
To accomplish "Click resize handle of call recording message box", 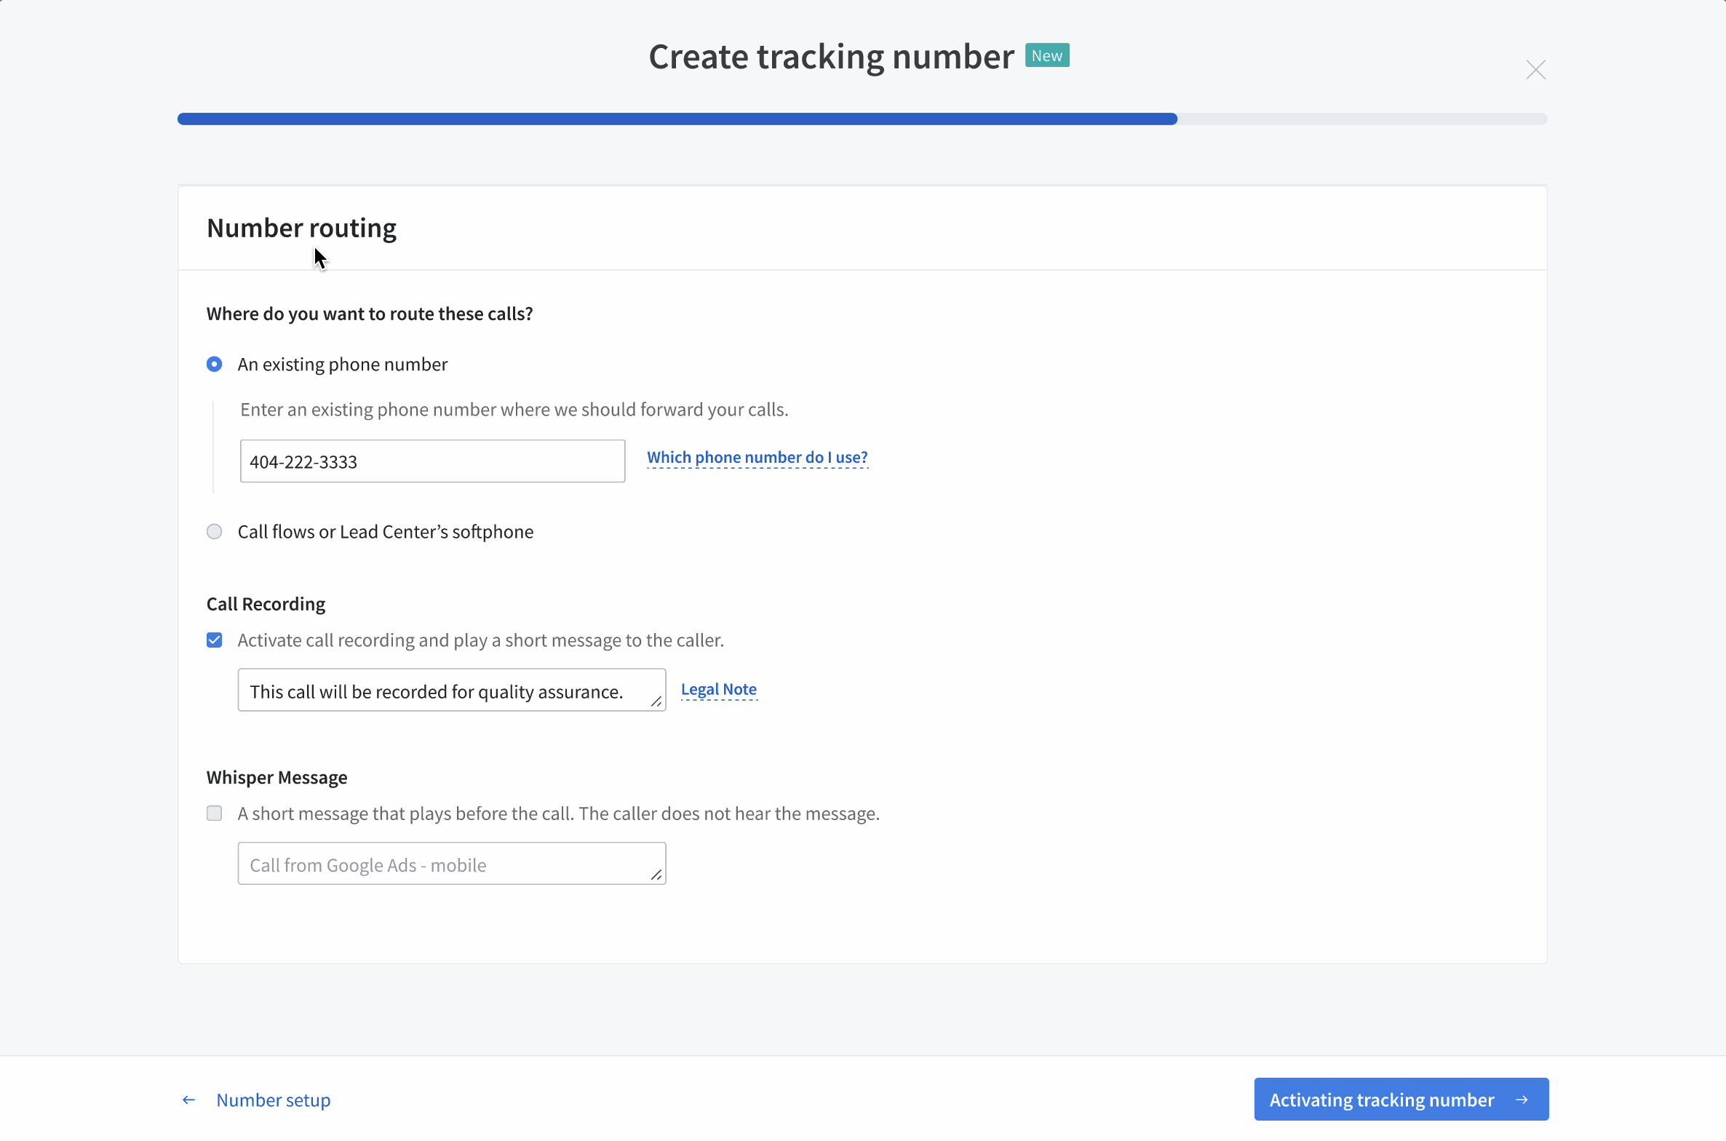I will coord(656,701).
